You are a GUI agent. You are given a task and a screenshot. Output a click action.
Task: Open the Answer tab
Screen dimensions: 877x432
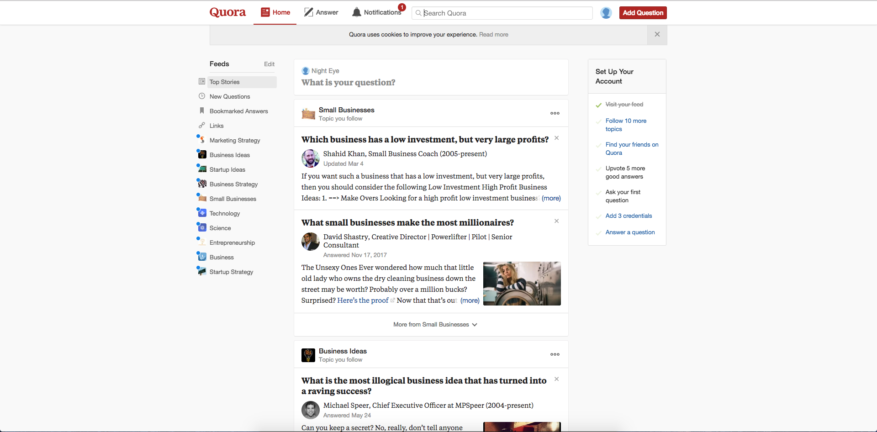322,12
